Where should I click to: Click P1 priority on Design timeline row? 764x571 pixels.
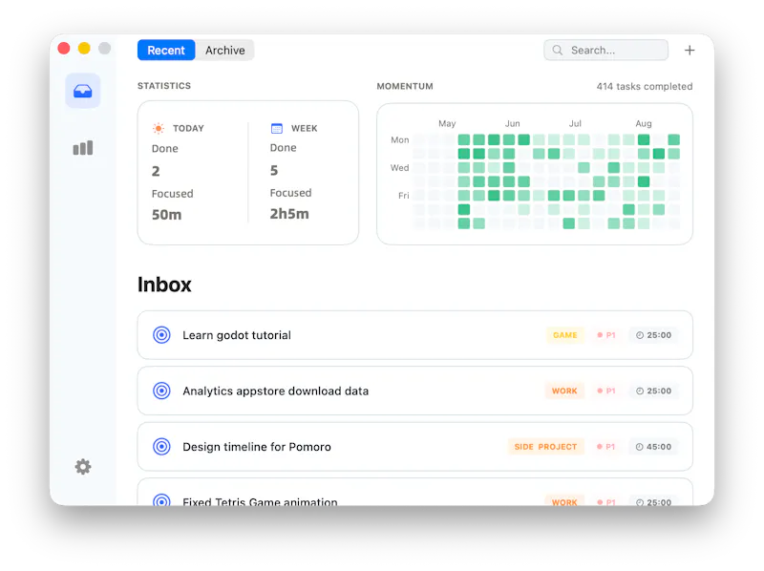pos(606,447)
